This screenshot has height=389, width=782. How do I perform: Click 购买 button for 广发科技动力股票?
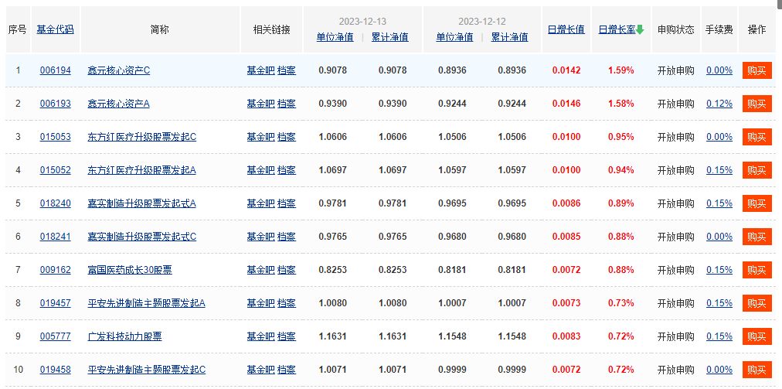tap(756, 336)
